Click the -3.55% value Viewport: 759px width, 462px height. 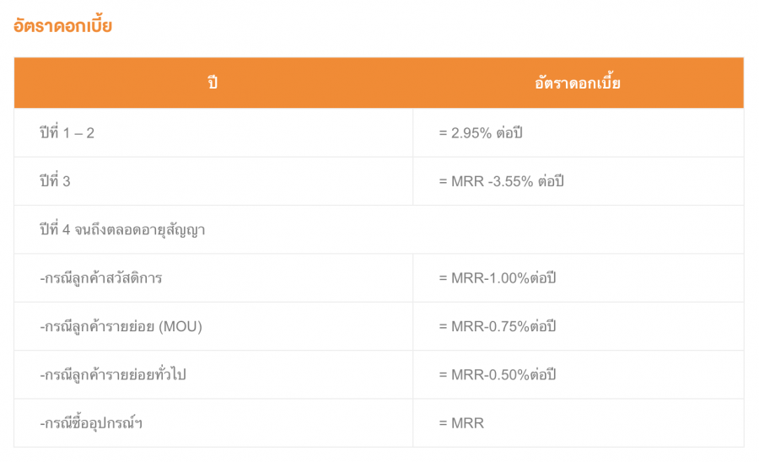tap(510, 181)
